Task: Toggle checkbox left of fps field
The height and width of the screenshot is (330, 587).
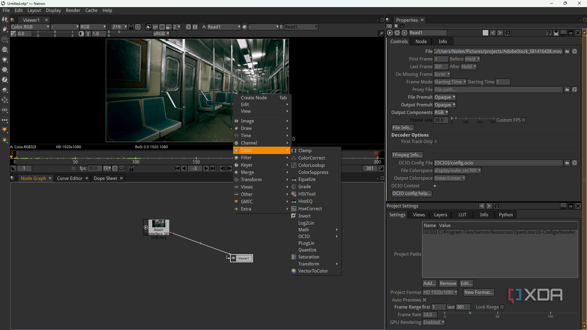Action: tap(73, 169)
